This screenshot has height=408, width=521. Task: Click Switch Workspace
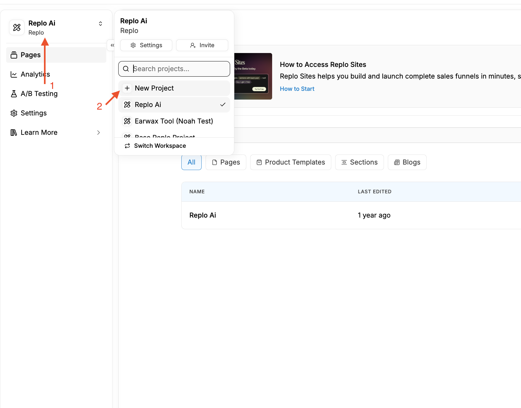tap(174, 146)
